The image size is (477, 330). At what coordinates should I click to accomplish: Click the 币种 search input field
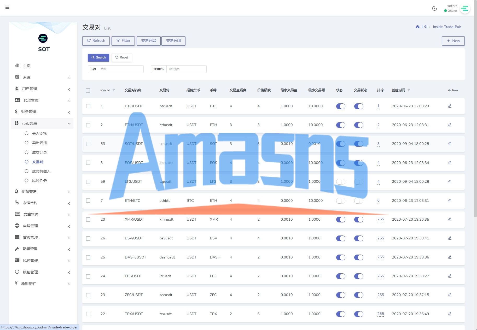click(121, 69)
